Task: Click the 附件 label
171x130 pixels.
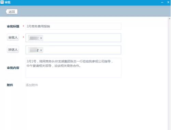Action: pyautogui.click(x=10, y=85)
